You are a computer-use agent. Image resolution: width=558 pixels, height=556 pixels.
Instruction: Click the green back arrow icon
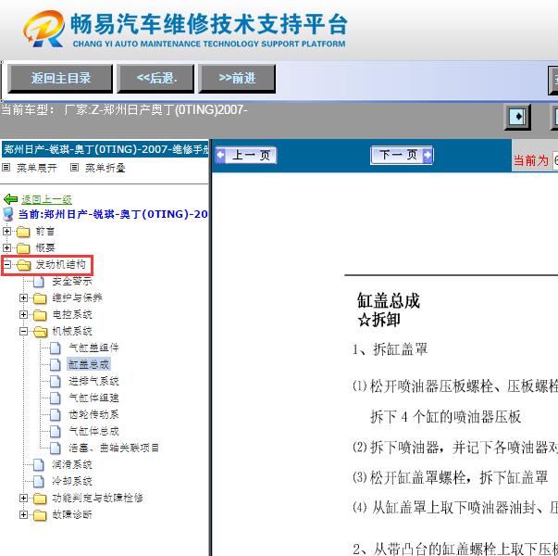tap(11, 199)
